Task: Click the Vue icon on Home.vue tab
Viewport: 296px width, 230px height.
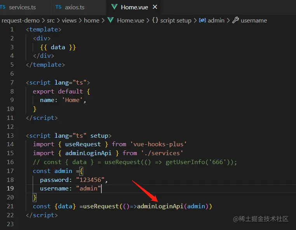Action: click(114, 7)
